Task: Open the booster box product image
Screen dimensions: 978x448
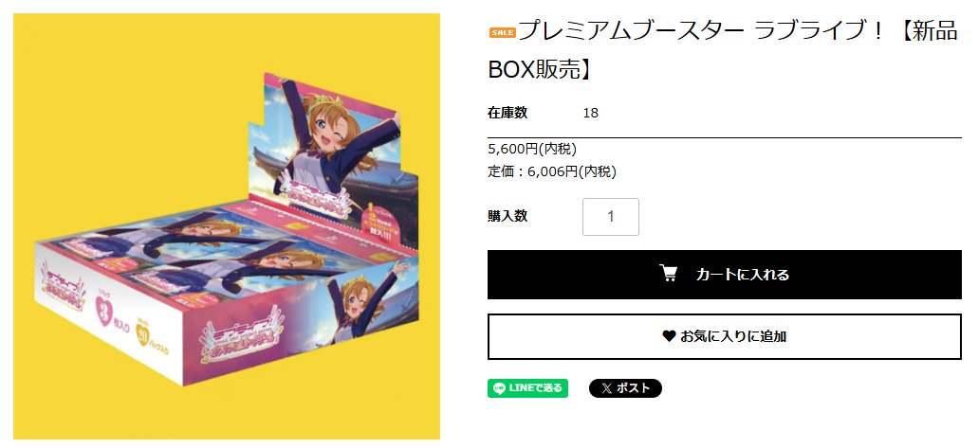Action: [x=227, y=226]
